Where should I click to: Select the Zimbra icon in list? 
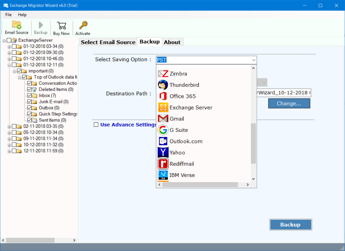click(x=163, y=74)
